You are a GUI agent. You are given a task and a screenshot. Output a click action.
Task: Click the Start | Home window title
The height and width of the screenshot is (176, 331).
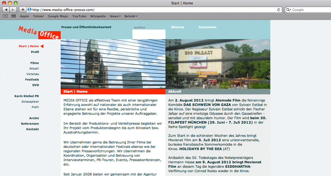(x=182, y=3)
